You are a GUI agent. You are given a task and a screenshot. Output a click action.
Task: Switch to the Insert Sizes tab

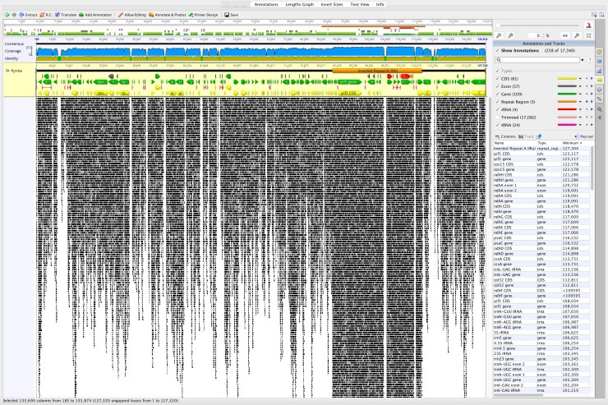[332, 4]
